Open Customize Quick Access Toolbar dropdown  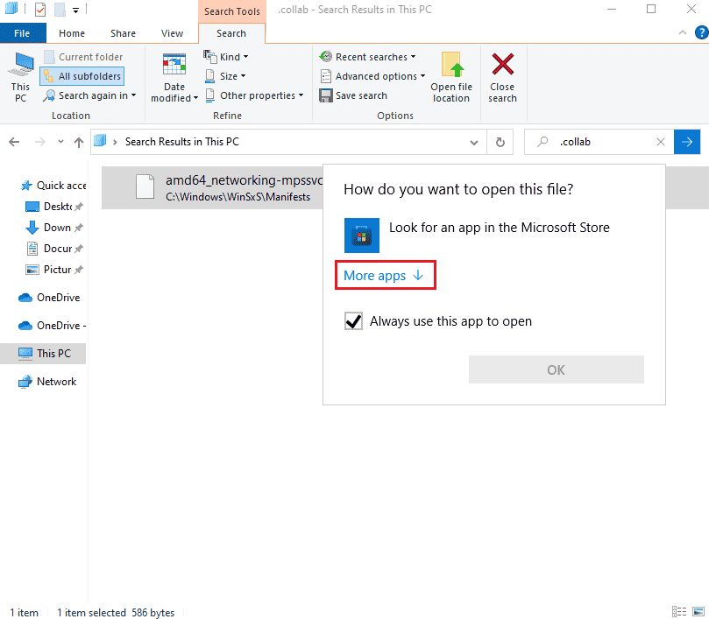pos(75,10)
